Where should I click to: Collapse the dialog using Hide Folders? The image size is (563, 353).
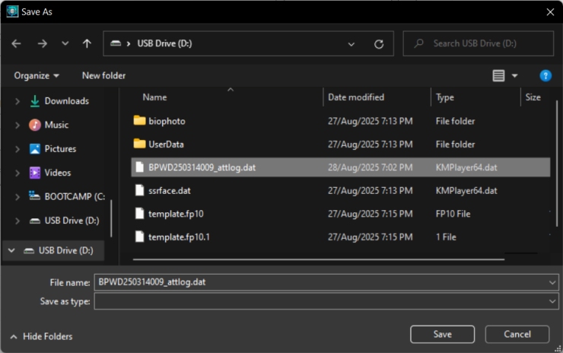point(42,336)
